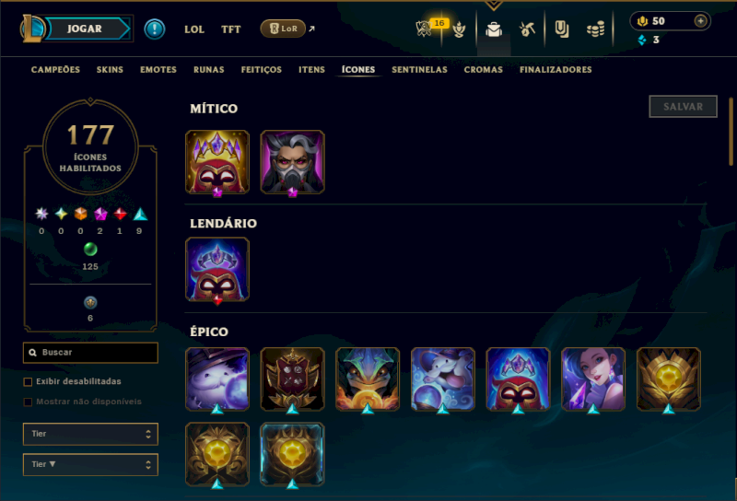
Task: Open the loot hammer icon
Action: pos(527,29)
